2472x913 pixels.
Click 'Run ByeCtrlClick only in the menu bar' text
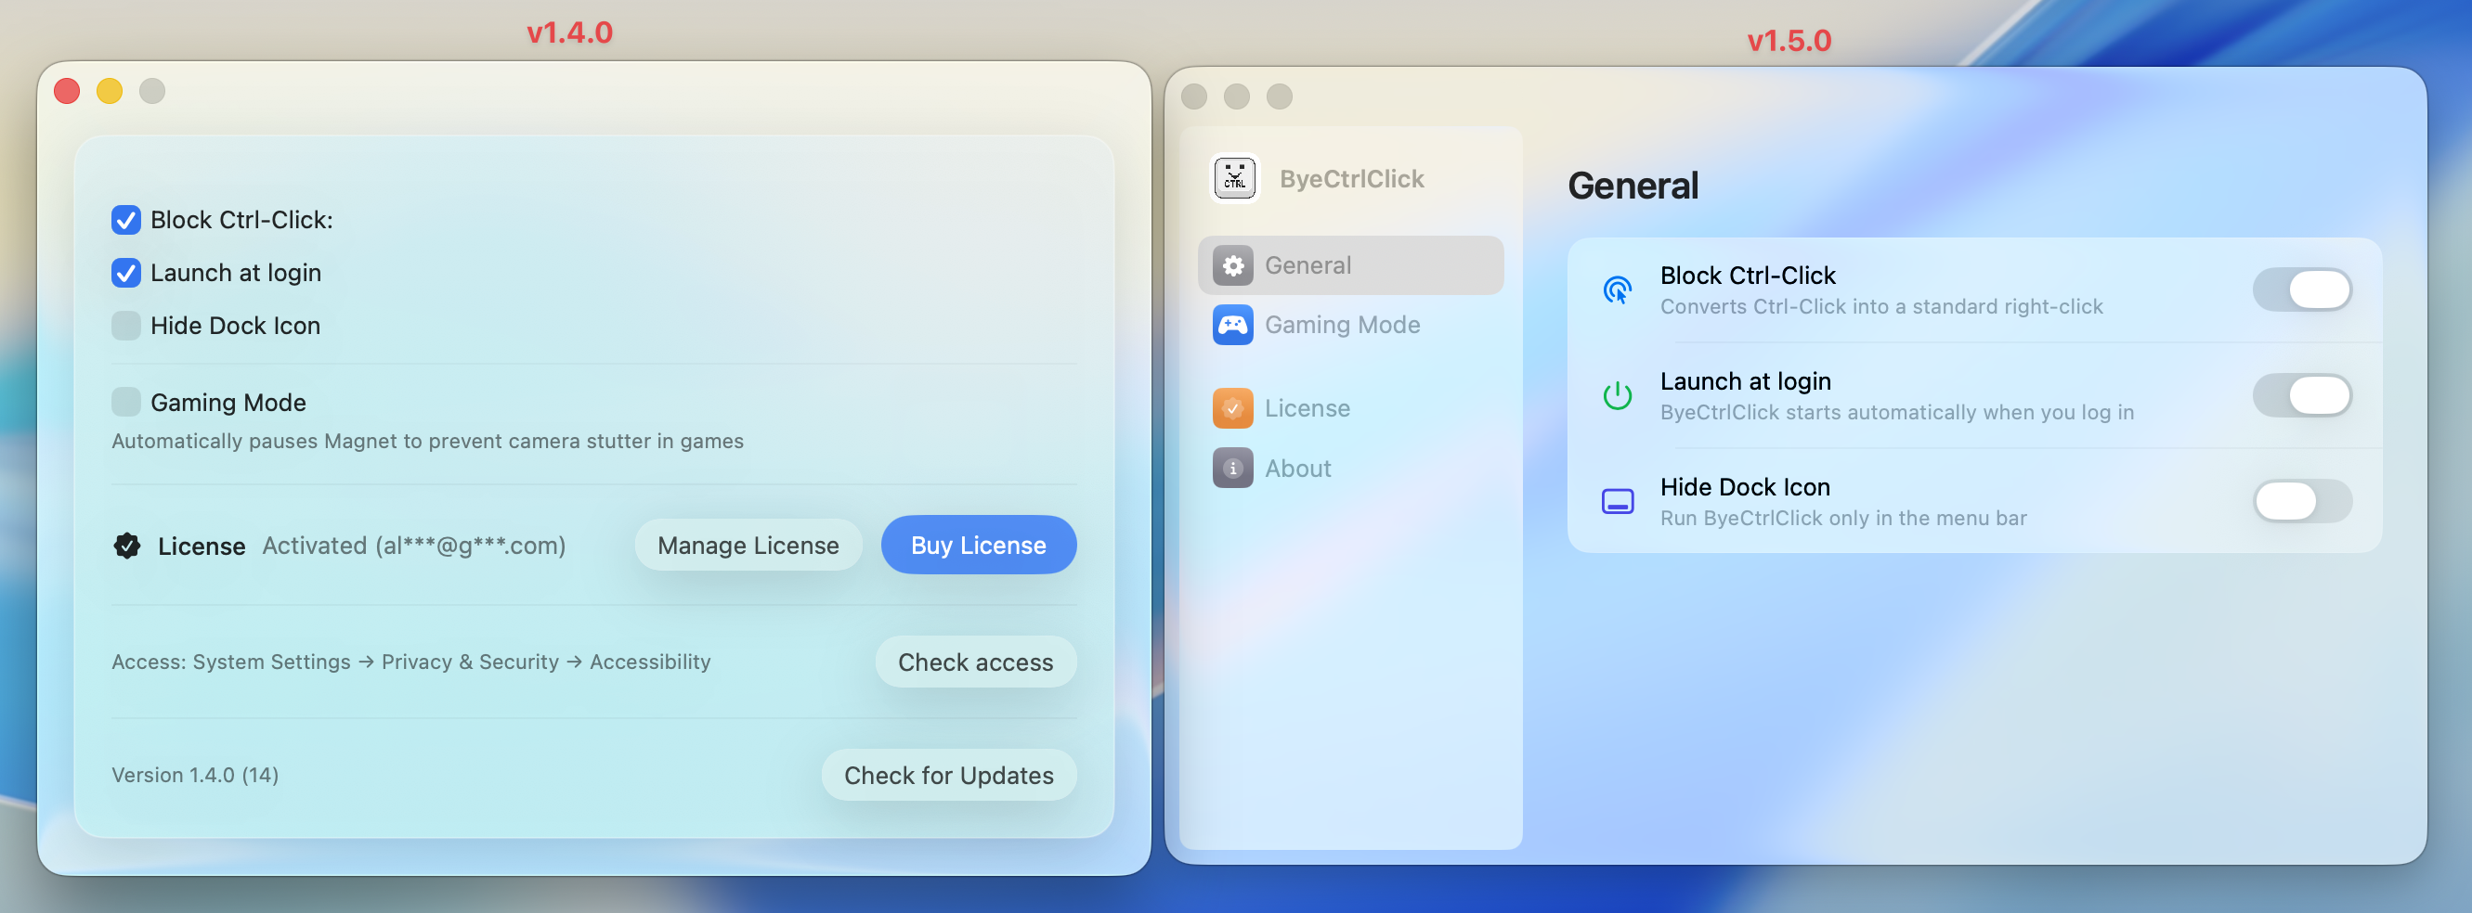(1842, 518)
